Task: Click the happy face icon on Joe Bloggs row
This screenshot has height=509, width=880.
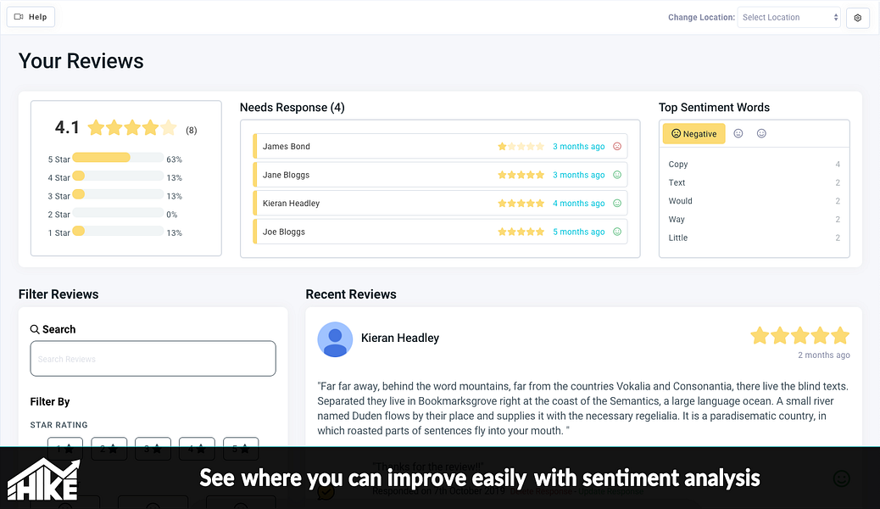Action: [x=617, y=232]
